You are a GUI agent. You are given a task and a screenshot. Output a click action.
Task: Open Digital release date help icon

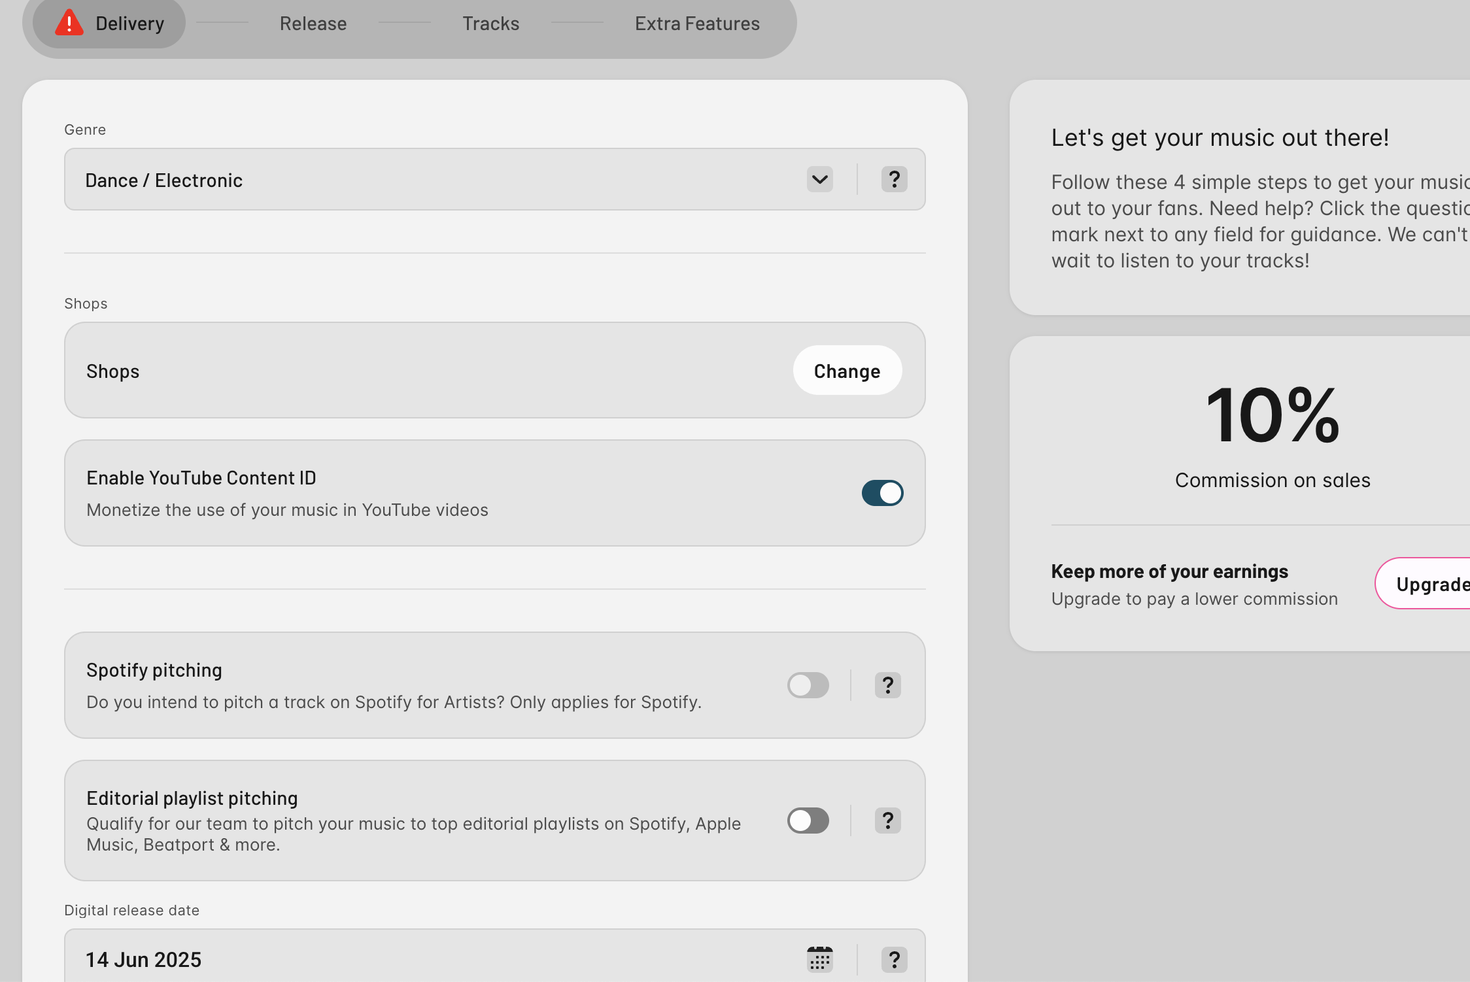click(894, 960)
